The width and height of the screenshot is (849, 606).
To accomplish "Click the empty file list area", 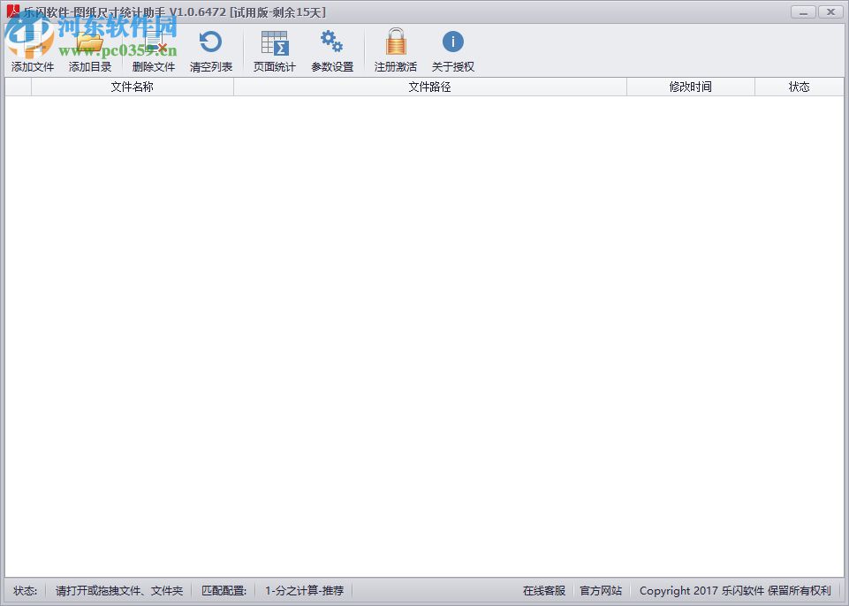I will click(424, 336).
